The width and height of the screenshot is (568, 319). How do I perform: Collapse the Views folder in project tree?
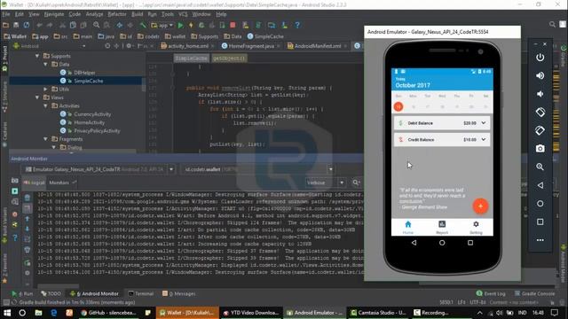(x=37, y=97)
